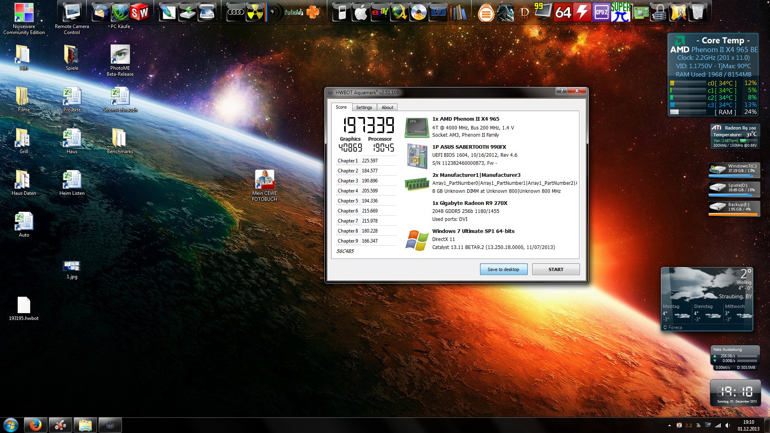Screen dimensions: 770x433
Task: Click the checksum text 56C4B5
Action: 345,251
